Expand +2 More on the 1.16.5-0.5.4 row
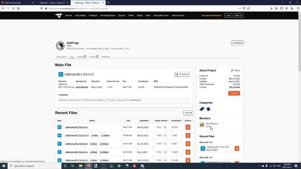Image resolution: width=301 pixels, height=169 pixels. pos(93,144)
